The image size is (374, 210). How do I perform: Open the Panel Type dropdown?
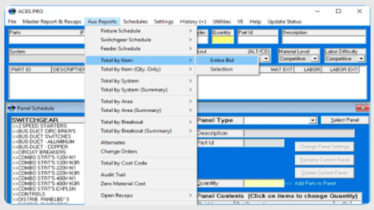point(313,121)
